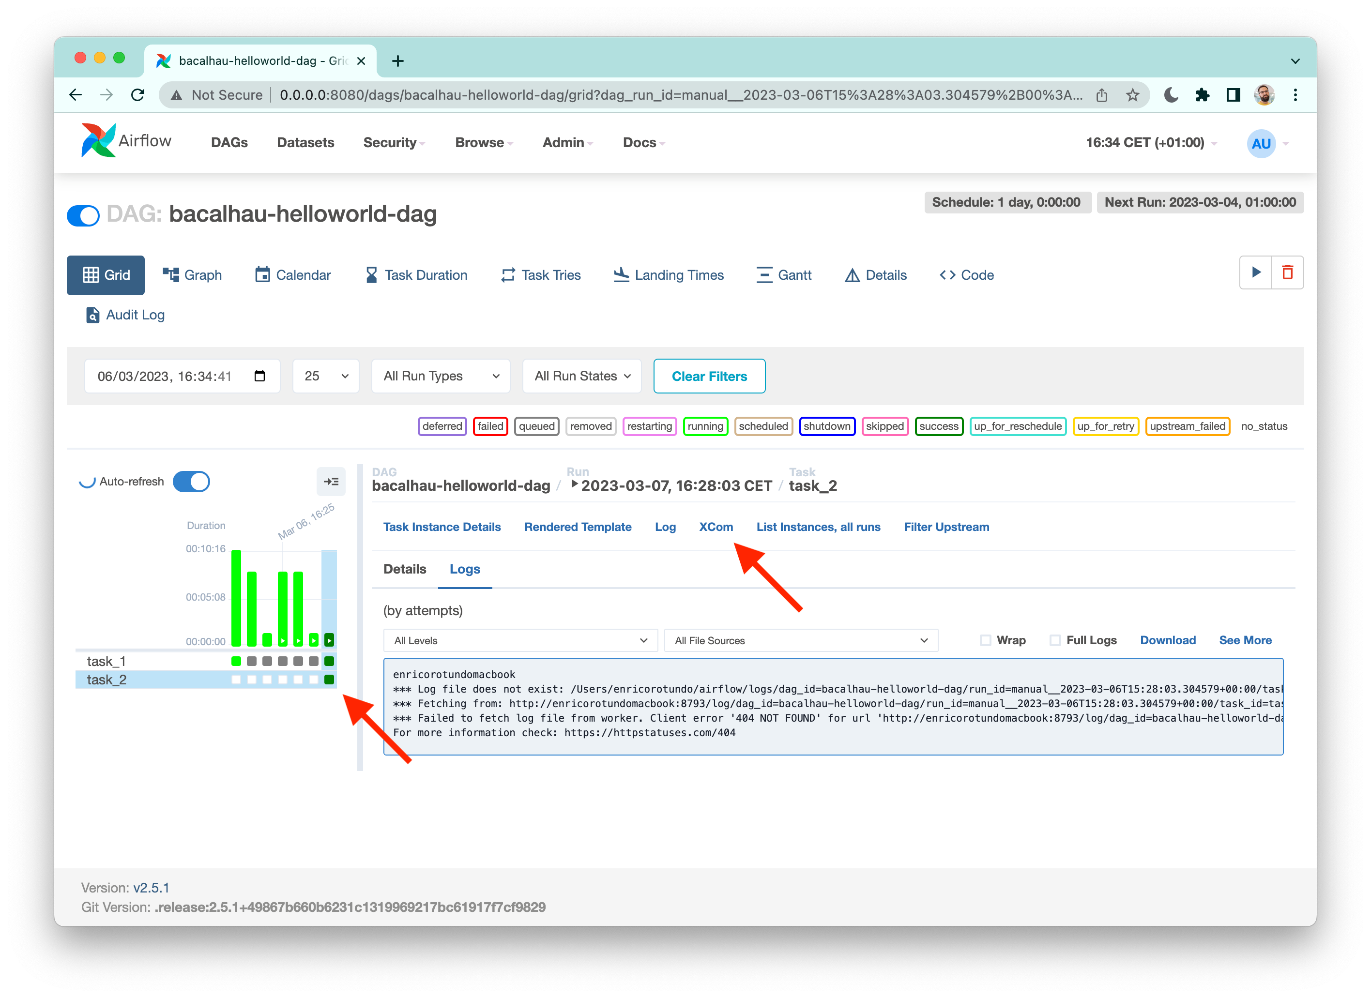1371x998 pixels.
Task: Open the Chrome three-dot menu
Action: tap(1295, 95)
